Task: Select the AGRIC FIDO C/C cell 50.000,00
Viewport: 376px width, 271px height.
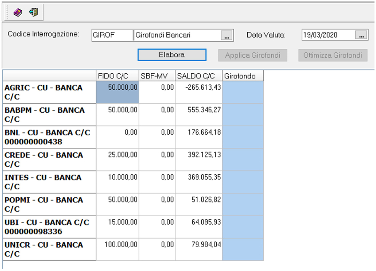Action: (117, 92)
